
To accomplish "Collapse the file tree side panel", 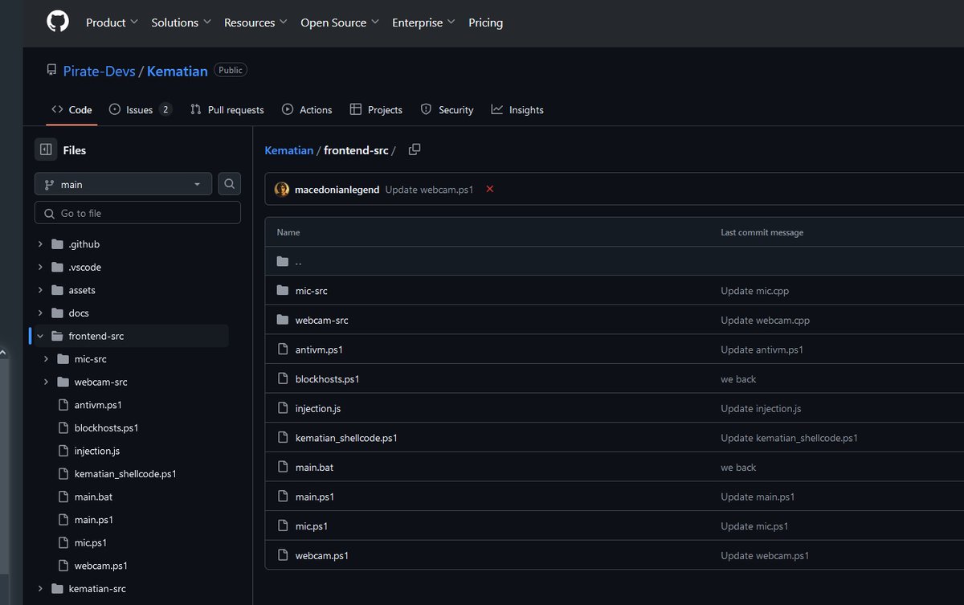I will (x=46, y=149).
